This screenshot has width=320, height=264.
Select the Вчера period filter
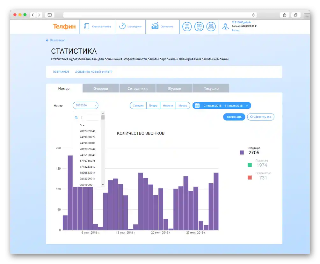tap(153, 105)
